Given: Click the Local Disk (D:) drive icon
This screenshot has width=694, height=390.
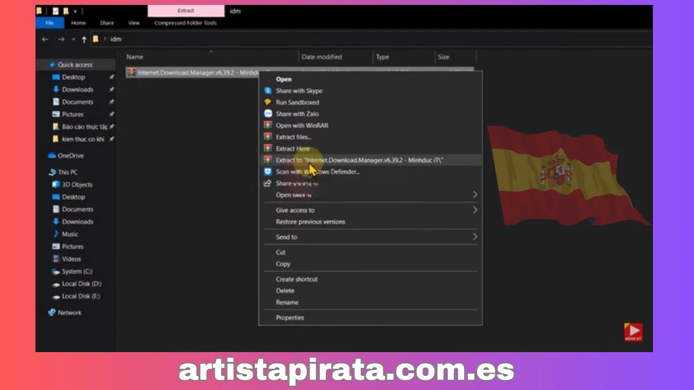Looking at the screenshot, I should (x=56, y=284).
